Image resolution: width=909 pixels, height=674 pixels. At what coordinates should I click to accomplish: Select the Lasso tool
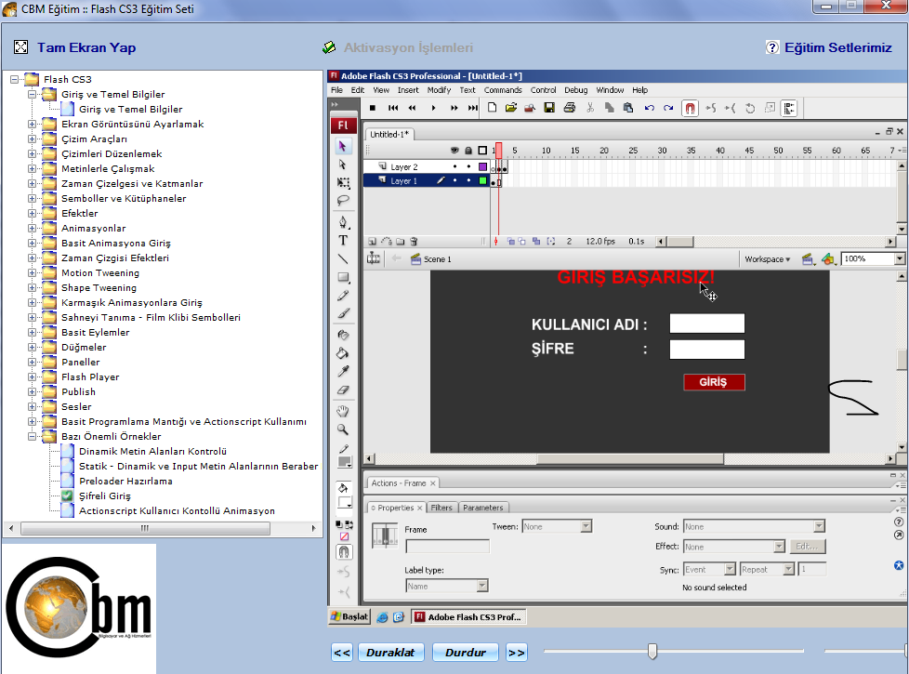(343, 201)
